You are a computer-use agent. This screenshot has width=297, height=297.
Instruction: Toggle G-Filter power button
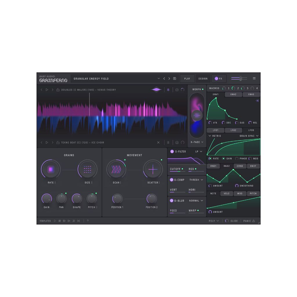(172, 151)
